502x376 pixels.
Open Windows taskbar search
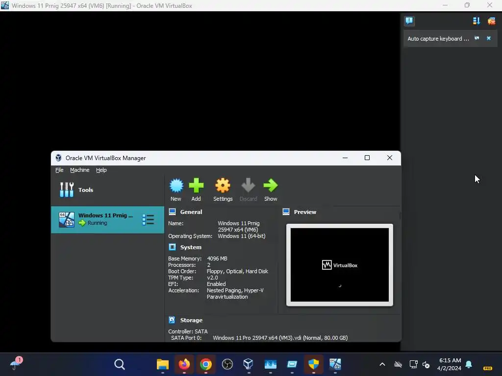coord(120,364)
